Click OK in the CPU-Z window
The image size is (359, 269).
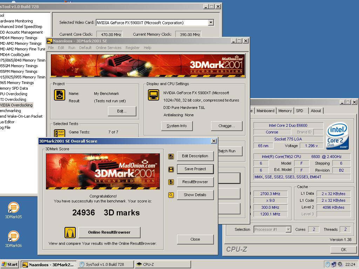[x=344, y=249]
